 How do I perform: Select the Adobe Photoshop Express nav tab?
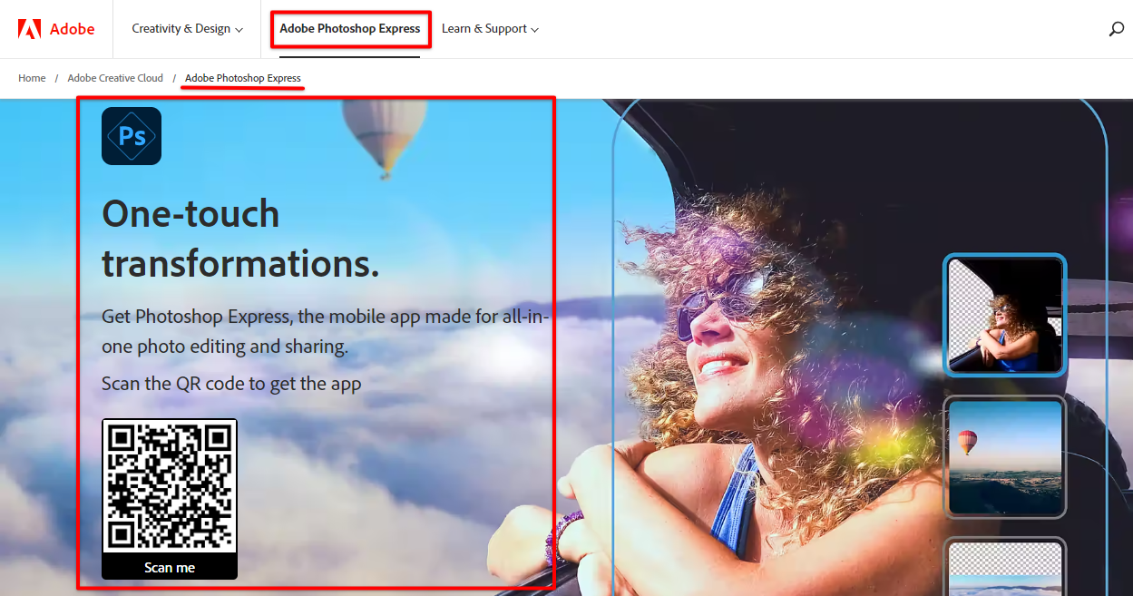350,29
